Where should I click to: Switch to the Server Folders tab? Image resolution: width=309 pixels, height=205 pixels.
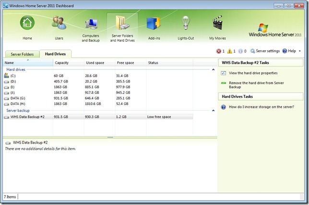pyautogui.click(x=22, y=54)
